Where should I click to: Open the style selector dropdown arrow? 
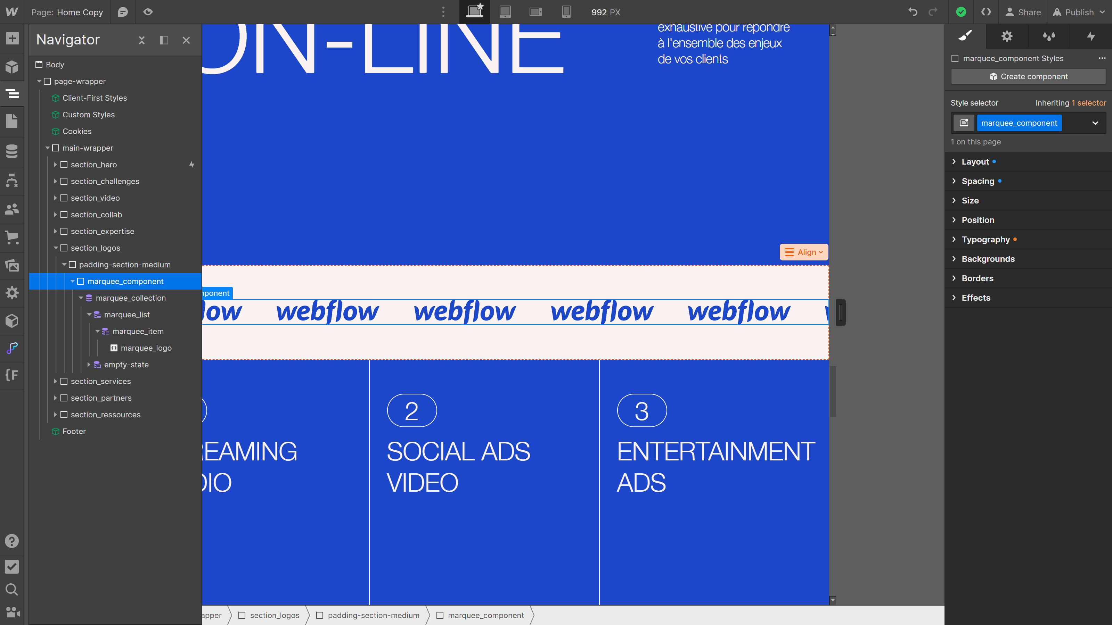1095,123
